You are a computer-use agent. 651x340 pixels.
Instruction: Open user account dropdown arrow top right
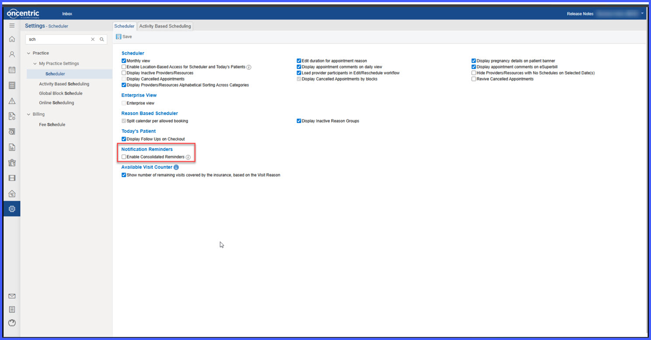tap(642, 14)
